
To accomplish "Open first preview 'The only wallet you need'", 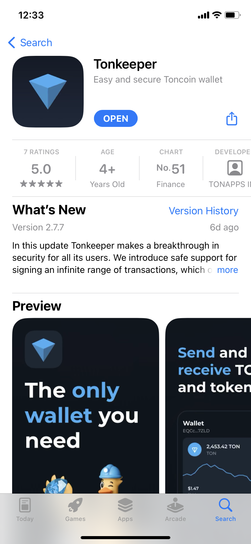I will 85,406.
